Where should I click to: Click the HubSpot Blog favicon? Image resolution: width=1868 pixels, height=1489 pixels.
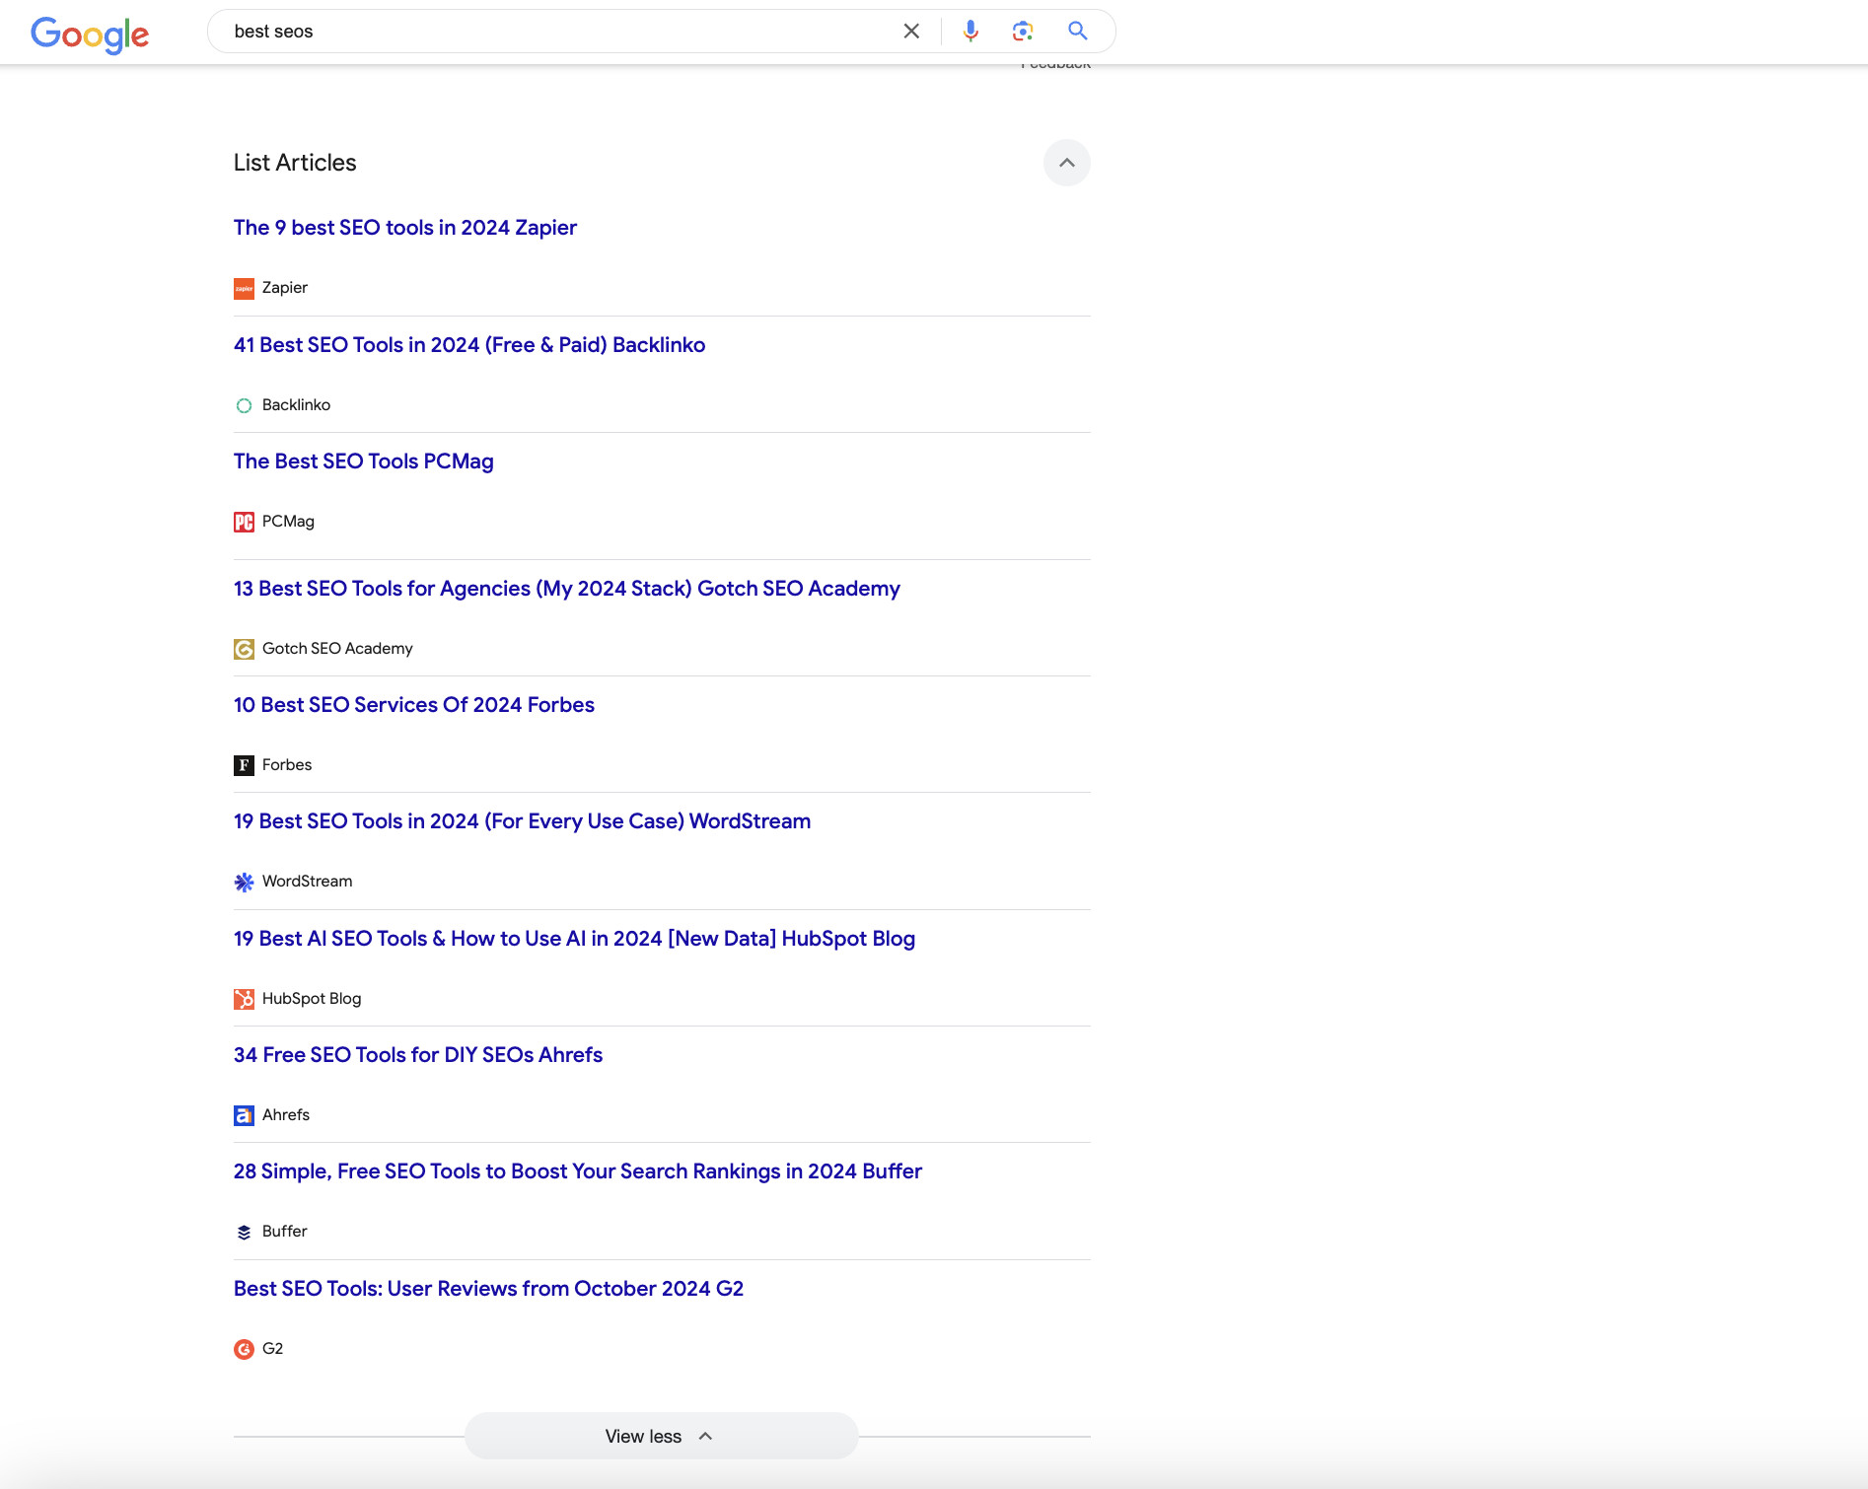244,998
